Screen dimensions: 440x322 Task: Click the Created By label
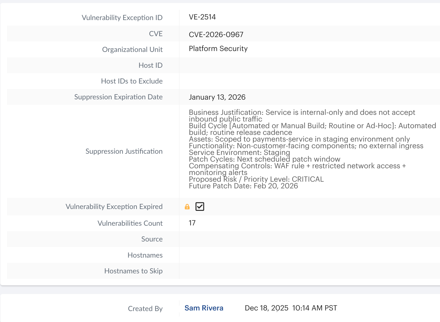[x=145, y=309]
